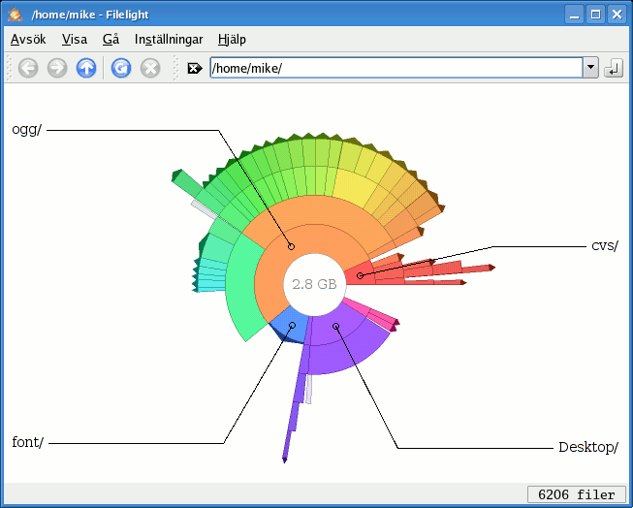Select the purple Desktop/ segment
The width and height of the screenshot is (633, 508).
pos(335,327)
